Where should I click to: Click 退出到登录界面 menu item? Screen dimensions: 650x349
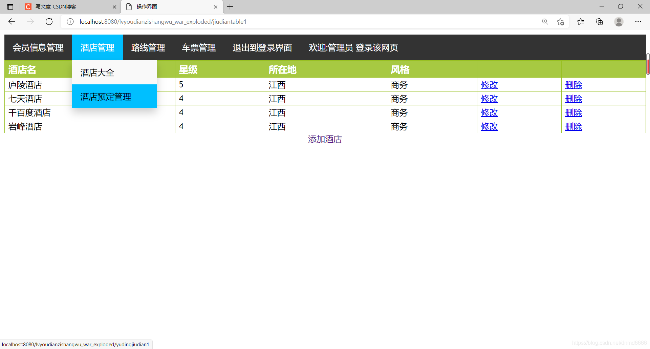262,47
